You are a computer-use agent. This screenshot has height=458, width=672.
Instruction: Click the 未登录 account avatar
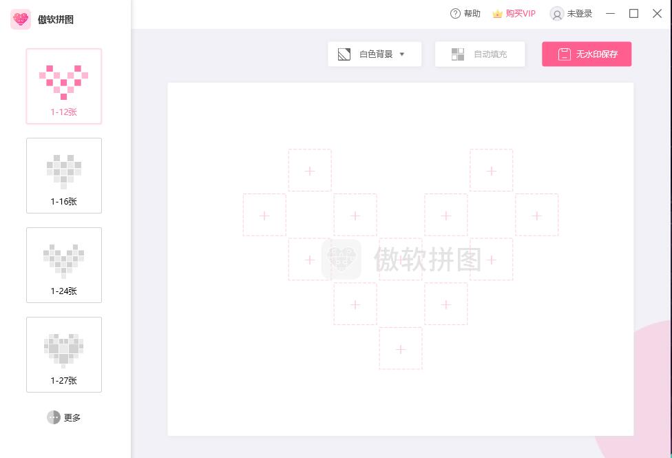pyautogui.click(x=557, y=14)
